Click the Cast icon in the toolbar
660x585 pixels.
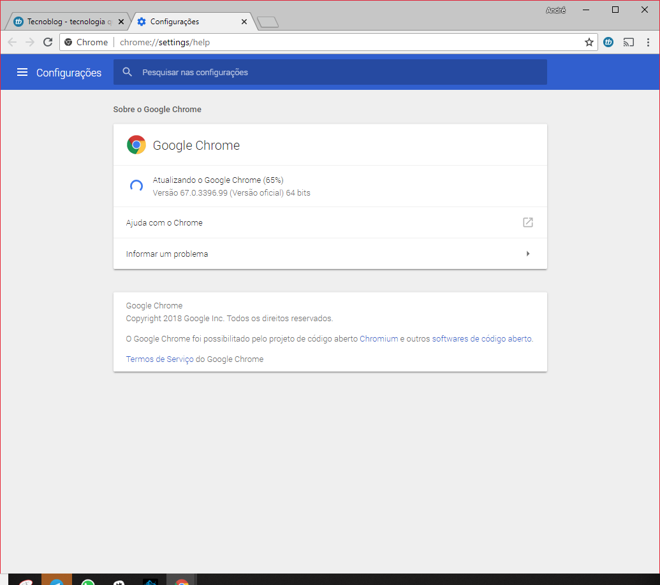point(628,41)
